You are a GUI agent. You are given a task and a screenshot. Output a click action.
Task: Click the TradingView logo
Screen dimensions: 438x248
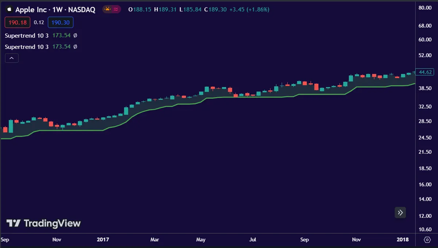(43, 223)
